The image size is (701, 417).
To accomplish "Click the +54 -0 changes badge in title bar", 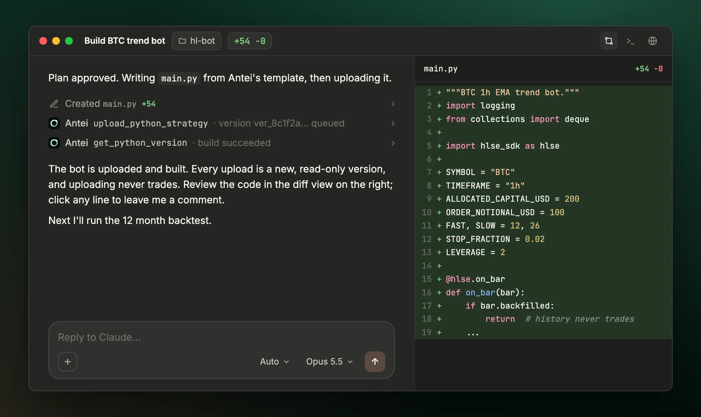I will click(250, 41).
